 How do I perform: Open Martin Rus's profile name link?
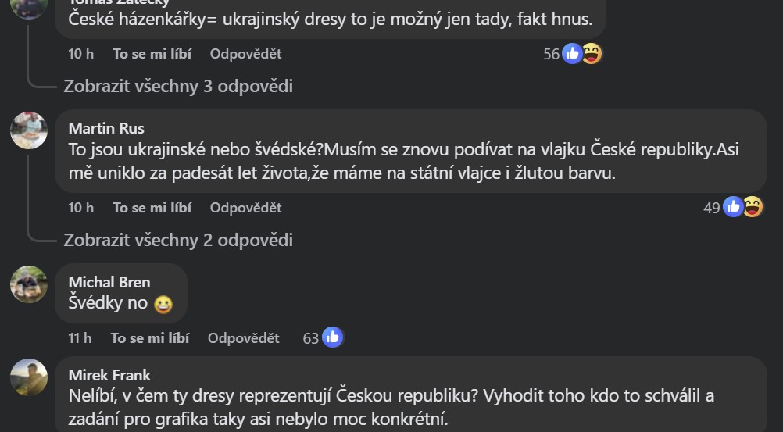[x=106, y=128]
